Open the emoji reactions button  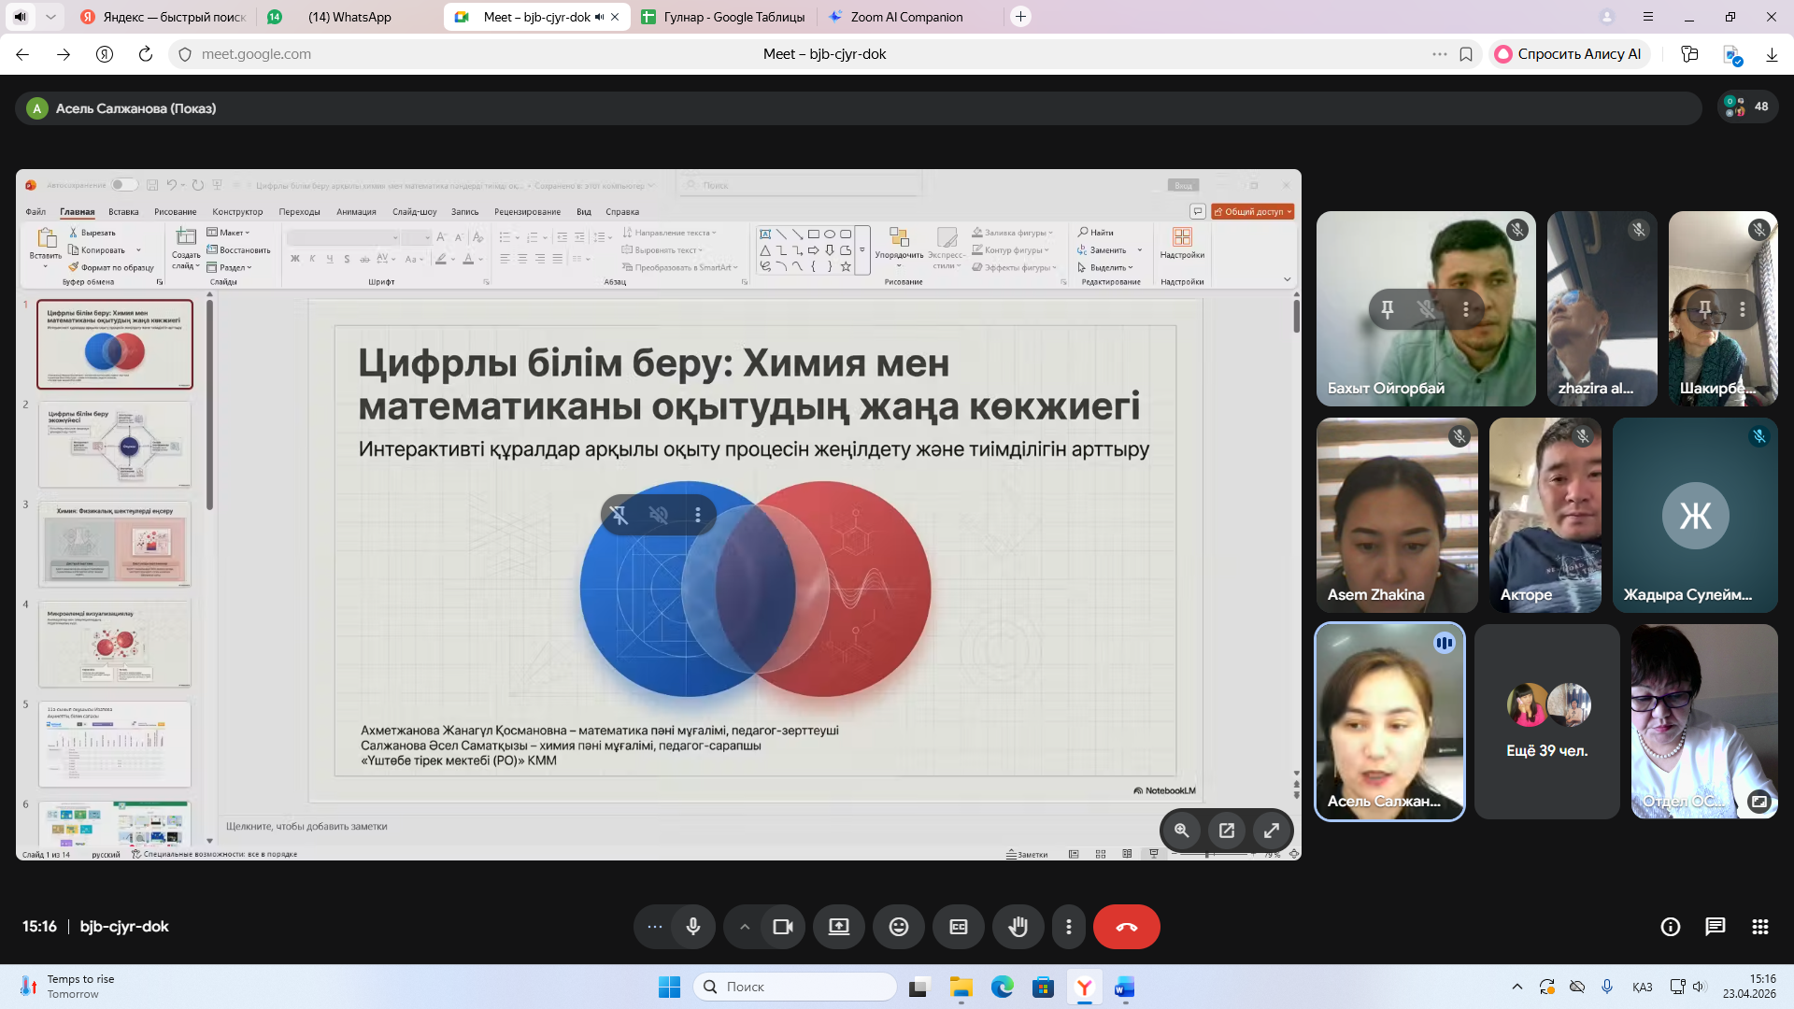(x=898, y=927)
